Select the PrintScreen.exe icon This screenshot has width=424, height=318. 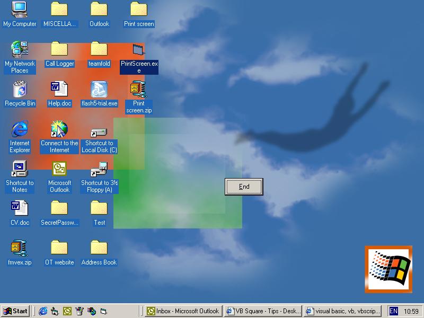coord(138,51)
